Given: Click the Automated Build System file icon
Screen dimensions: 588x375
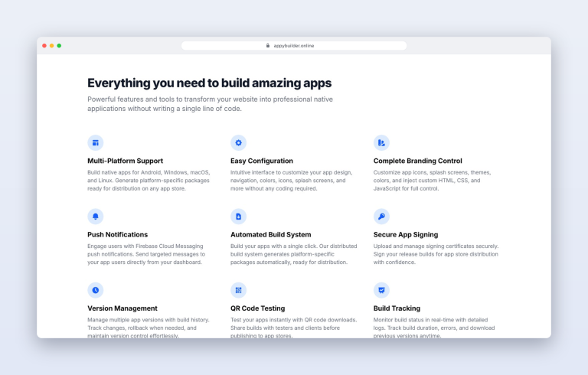Looking at the screenshot, I should (239, 217).
